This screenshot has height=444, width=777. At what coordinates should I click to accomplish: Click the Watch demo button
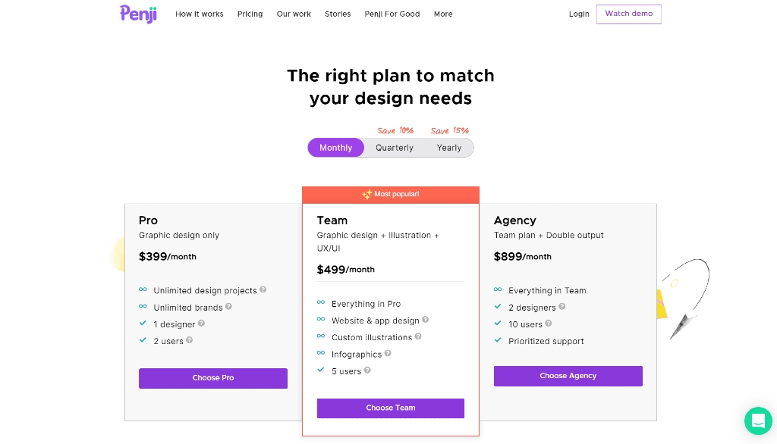[628, 14]
